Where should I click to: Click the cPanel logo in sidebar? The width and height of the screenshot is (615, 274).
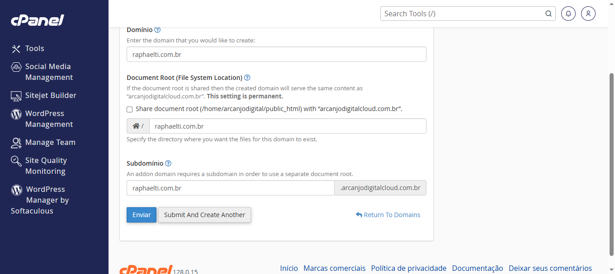(x=37, y=20)
